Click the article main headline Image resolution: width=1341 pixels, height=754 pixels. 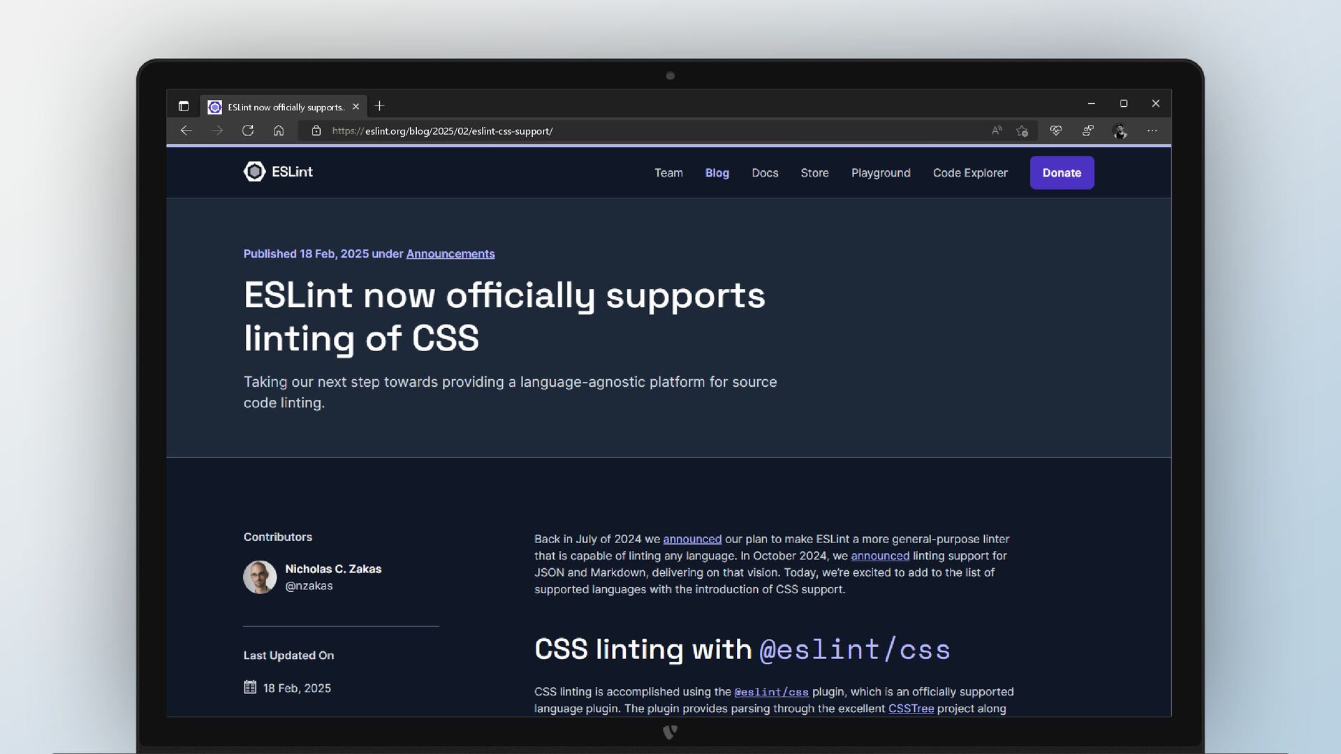pyautogui.click(x=504, y=316)
